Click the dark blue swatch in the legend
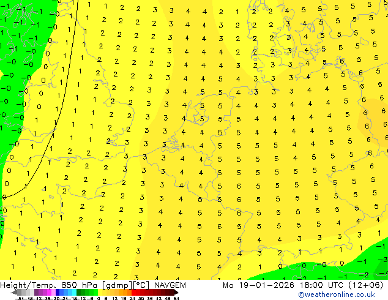The image size is (388, 300). tap(58, 292)
